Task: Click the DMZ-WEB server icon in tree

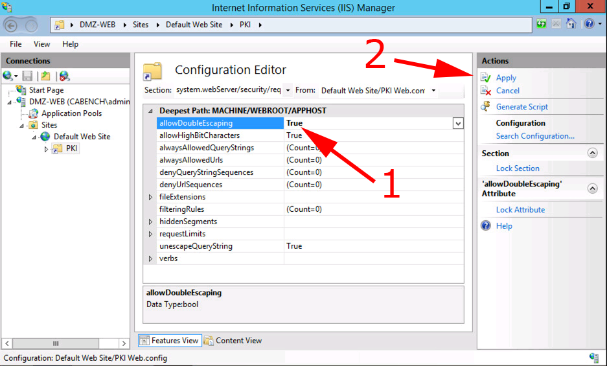Action: click(21, 102)
